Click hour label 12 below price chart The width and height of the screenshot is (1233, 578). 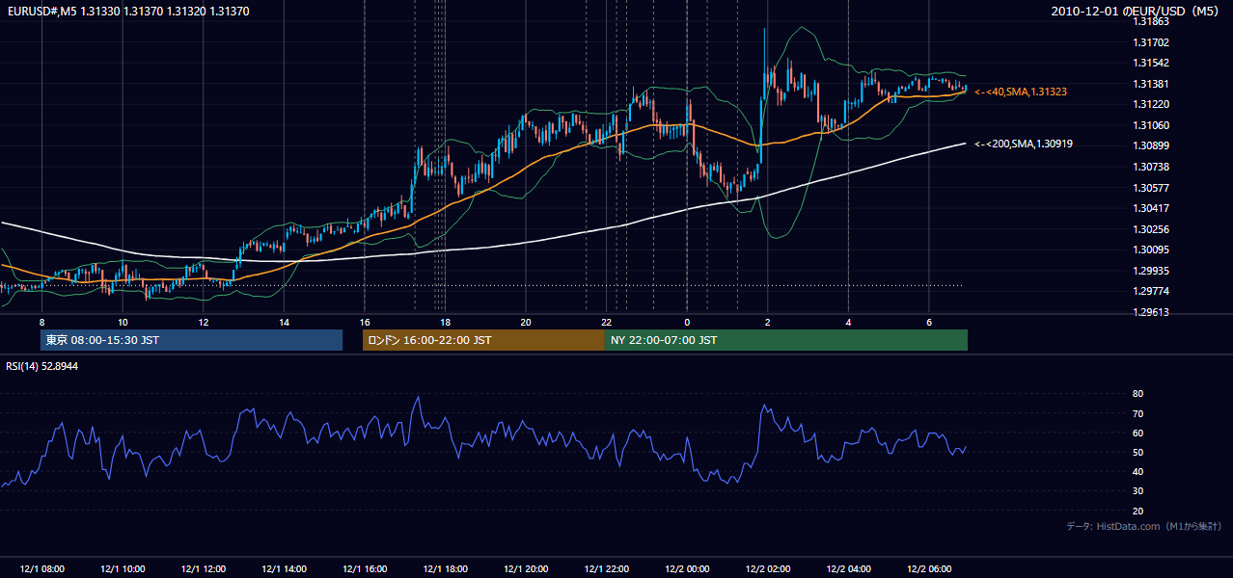point(204,322)
